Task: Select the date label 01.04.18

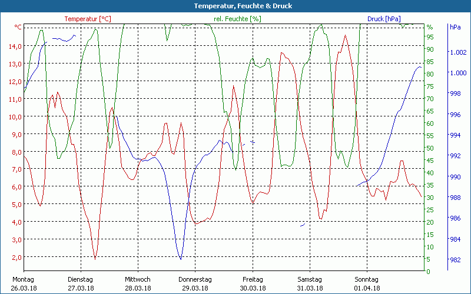Action: tap(366, 288)
